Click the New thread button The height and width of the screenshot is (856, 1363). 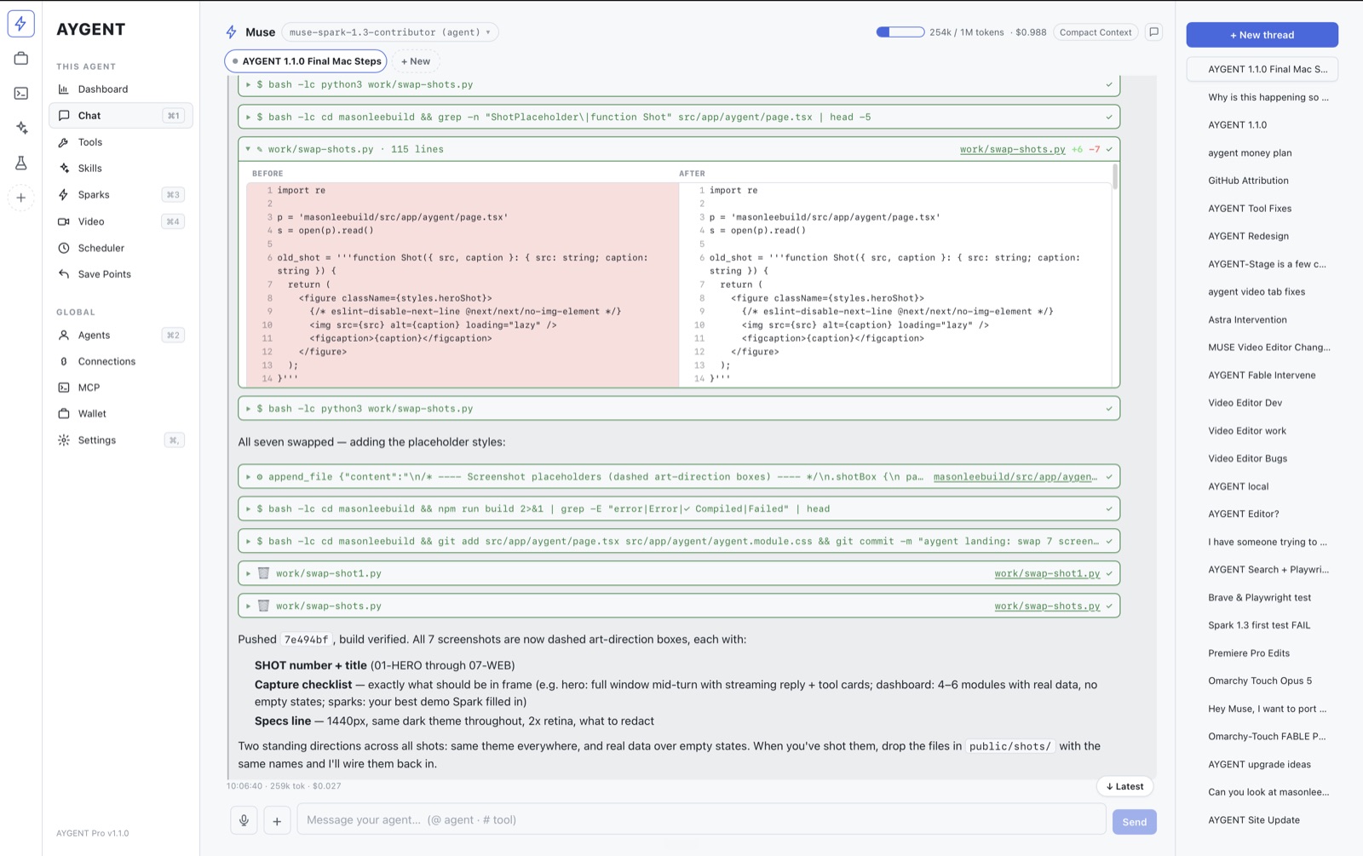[x=1262, y=35]
